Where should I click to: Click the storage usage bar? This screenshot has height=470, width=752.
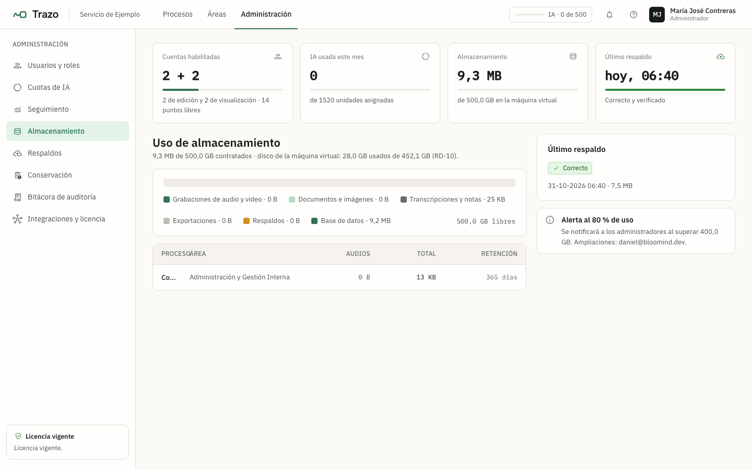(x=339, y=183)
